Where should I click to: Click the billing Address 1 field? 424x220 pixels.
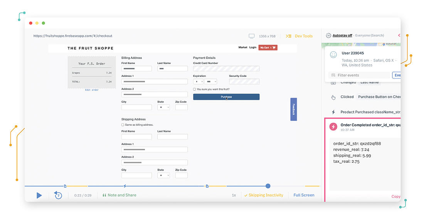[x=155, y=81]
